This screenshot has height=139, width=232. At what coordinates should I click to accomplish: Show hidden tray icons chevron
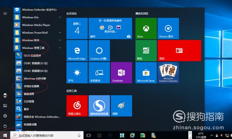point(212,135)
